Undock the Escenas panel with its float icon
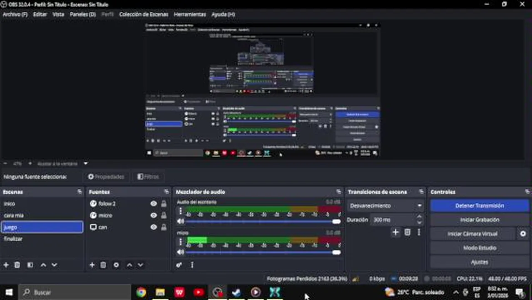Screen dimensions: 532x300 [80, 192]
